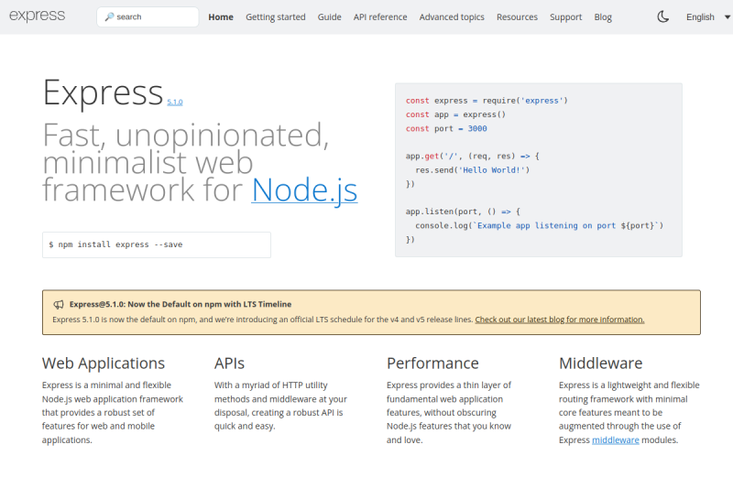Image resolution: width=733 pixels, height=488 pixels.
Task: Click the 'const port = 3000' code line
Action: coord(446,128)
